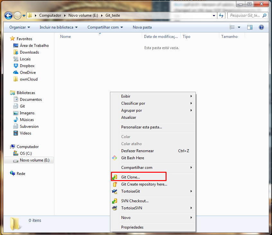Click the Git Bash Here icon

click(114, 158)
